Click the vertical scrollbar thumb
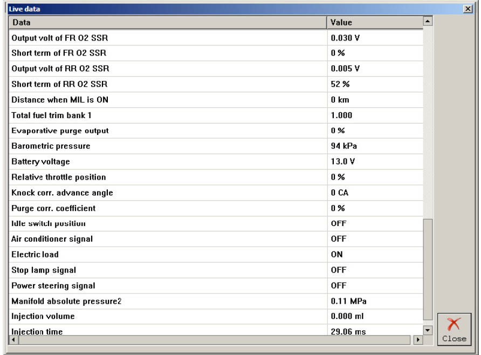Viewport: 481px width, 355px height. click(428, 269)
